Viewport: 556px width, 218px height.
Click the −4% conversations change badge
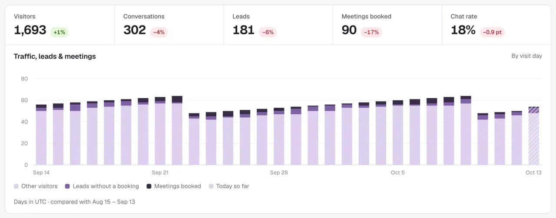coord(159,32)
